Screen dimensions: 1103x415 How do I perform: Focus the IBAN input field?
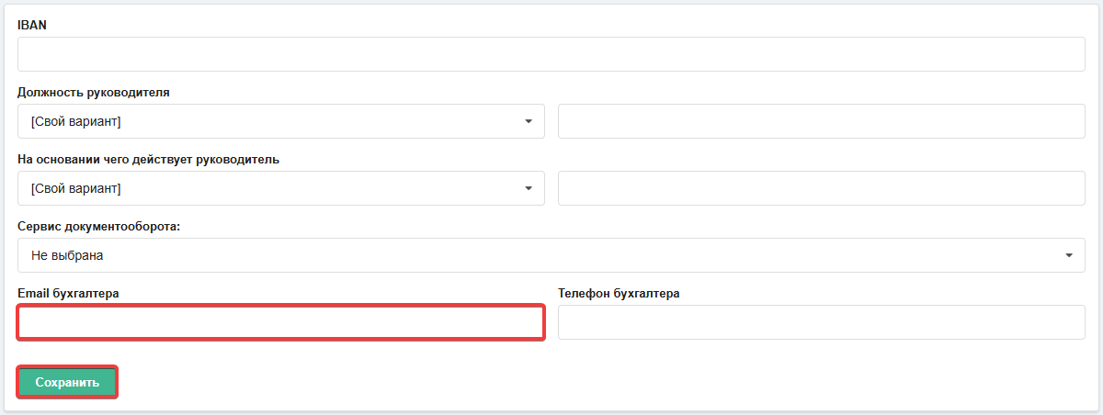pyautogui.click(x=551, y=54)
